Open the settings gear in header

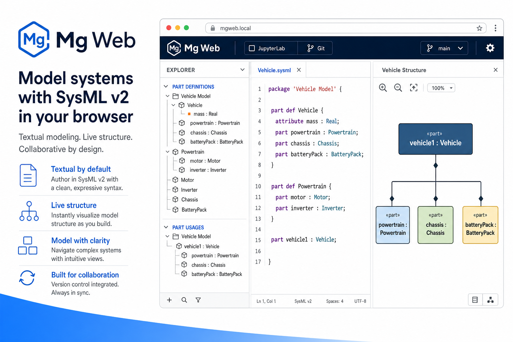490,48
